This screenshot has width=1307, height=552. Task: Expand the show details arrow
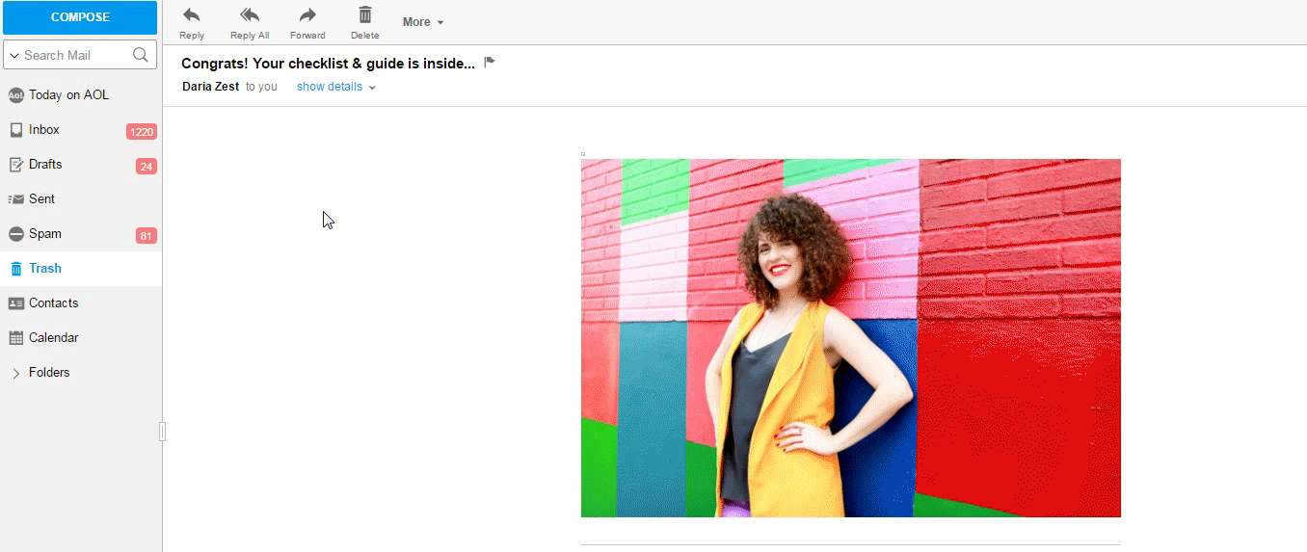tap(372, 88)
